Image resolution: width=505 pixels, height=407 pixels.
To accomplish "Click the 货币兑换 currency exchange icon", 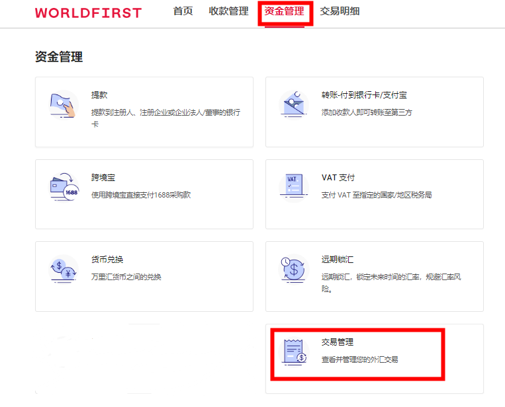I will coord(64,269).
